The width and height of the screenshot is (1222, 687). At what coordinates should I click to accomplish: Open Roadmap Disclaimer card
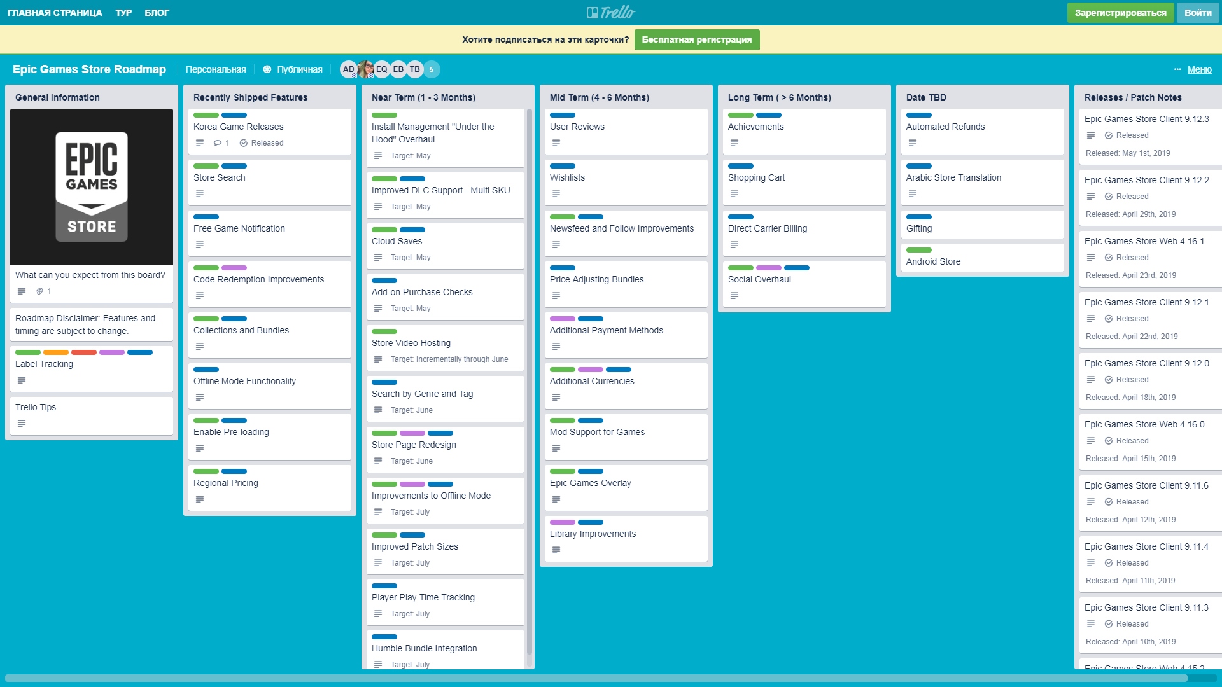tap(92, 324)
